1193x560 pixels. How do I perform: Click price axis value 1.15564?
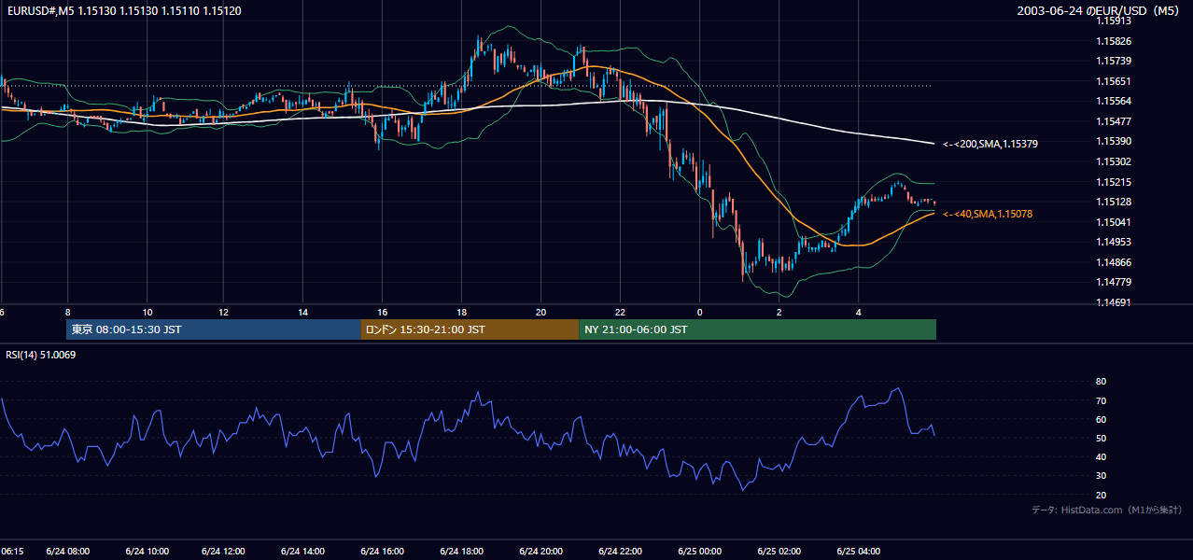pyautogui.click(x=1114, y=101)
